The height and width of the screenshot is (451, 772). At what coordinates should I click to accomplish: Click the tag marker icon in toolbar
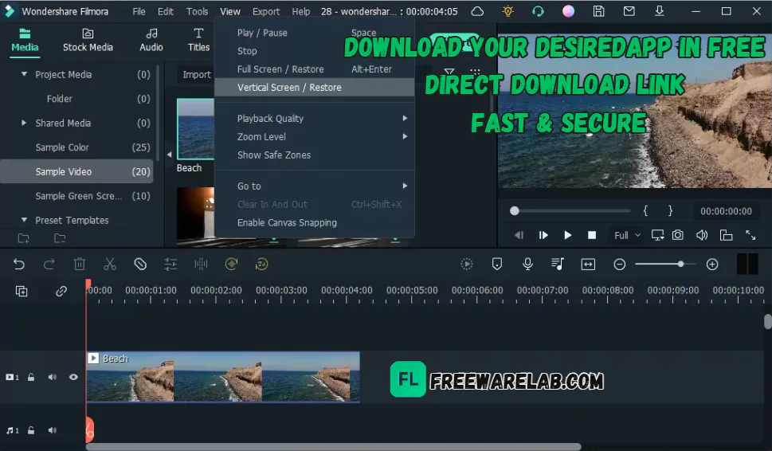pyautogui.click(x=140, y=265)
